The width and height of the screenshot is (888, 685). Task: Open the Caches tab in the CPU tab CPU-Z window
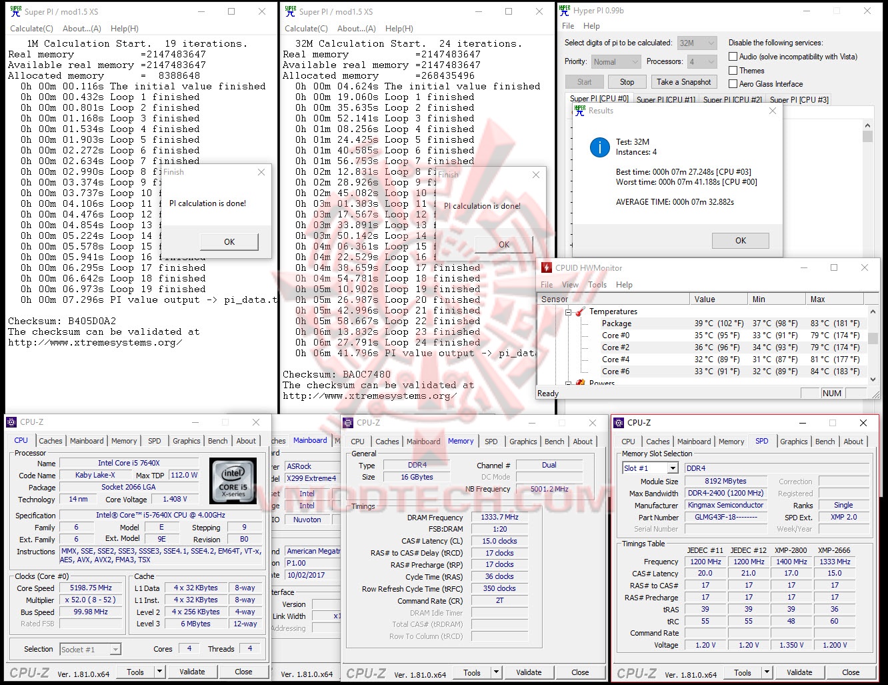pyautogui.click(x=51, y=441)
